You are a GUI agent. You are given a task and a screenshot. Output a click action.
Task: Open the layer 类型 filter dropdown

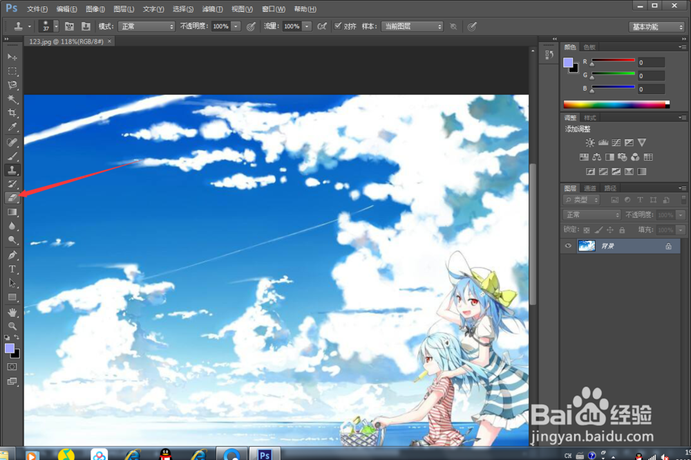tap(581, 200)
